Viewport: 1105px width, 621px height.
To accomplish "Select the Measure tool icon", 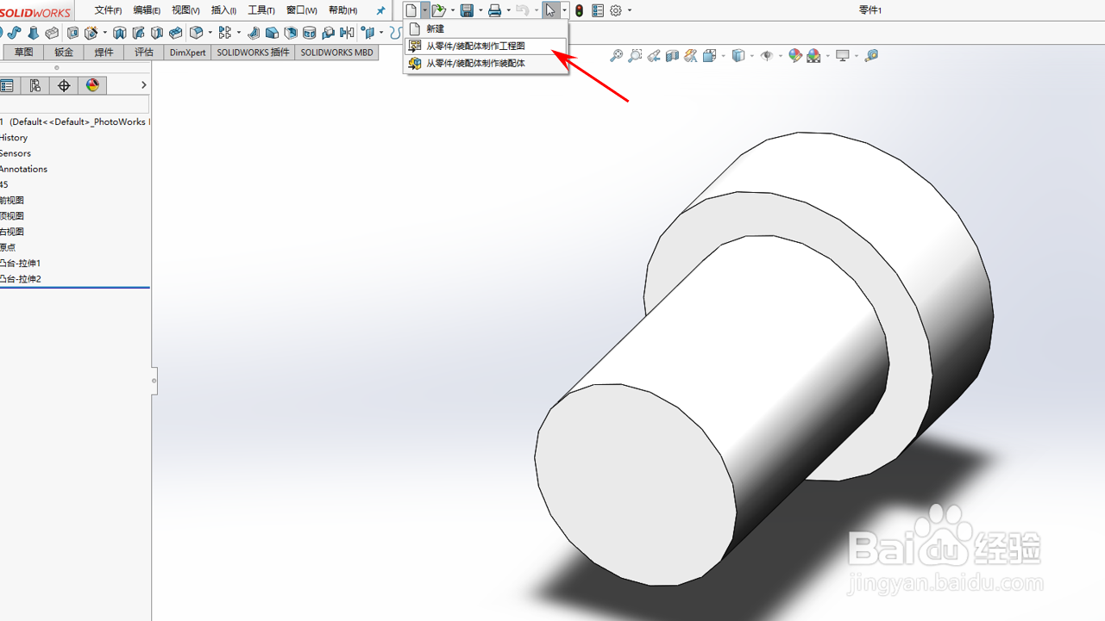I will (x=871, y=55).
